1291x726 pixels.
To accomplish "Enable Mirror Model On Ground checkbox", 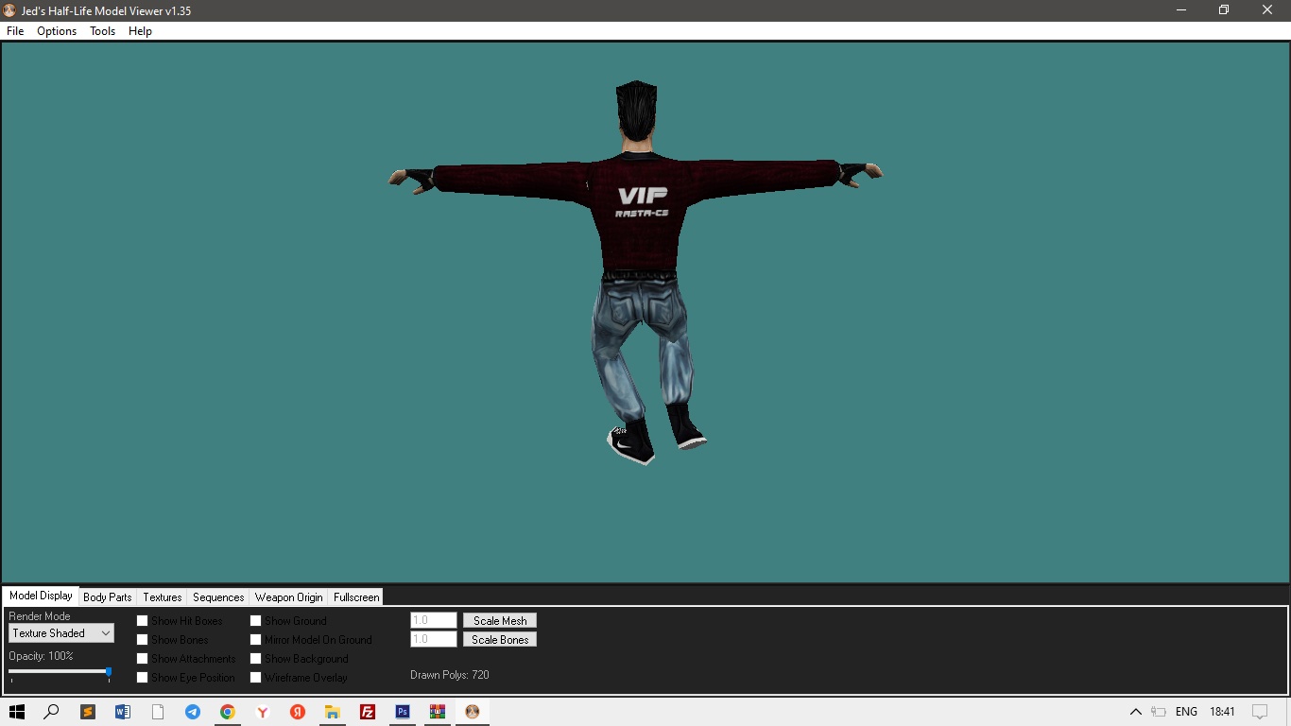I will pos(255,640).
